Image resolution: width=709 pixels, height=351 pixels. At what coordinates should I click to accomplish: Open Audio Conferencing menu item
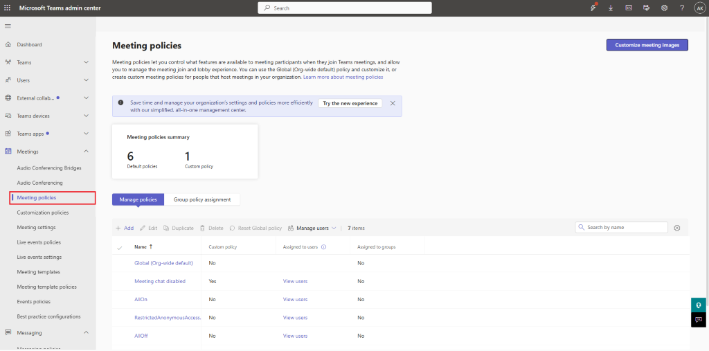tap(39, 183)
